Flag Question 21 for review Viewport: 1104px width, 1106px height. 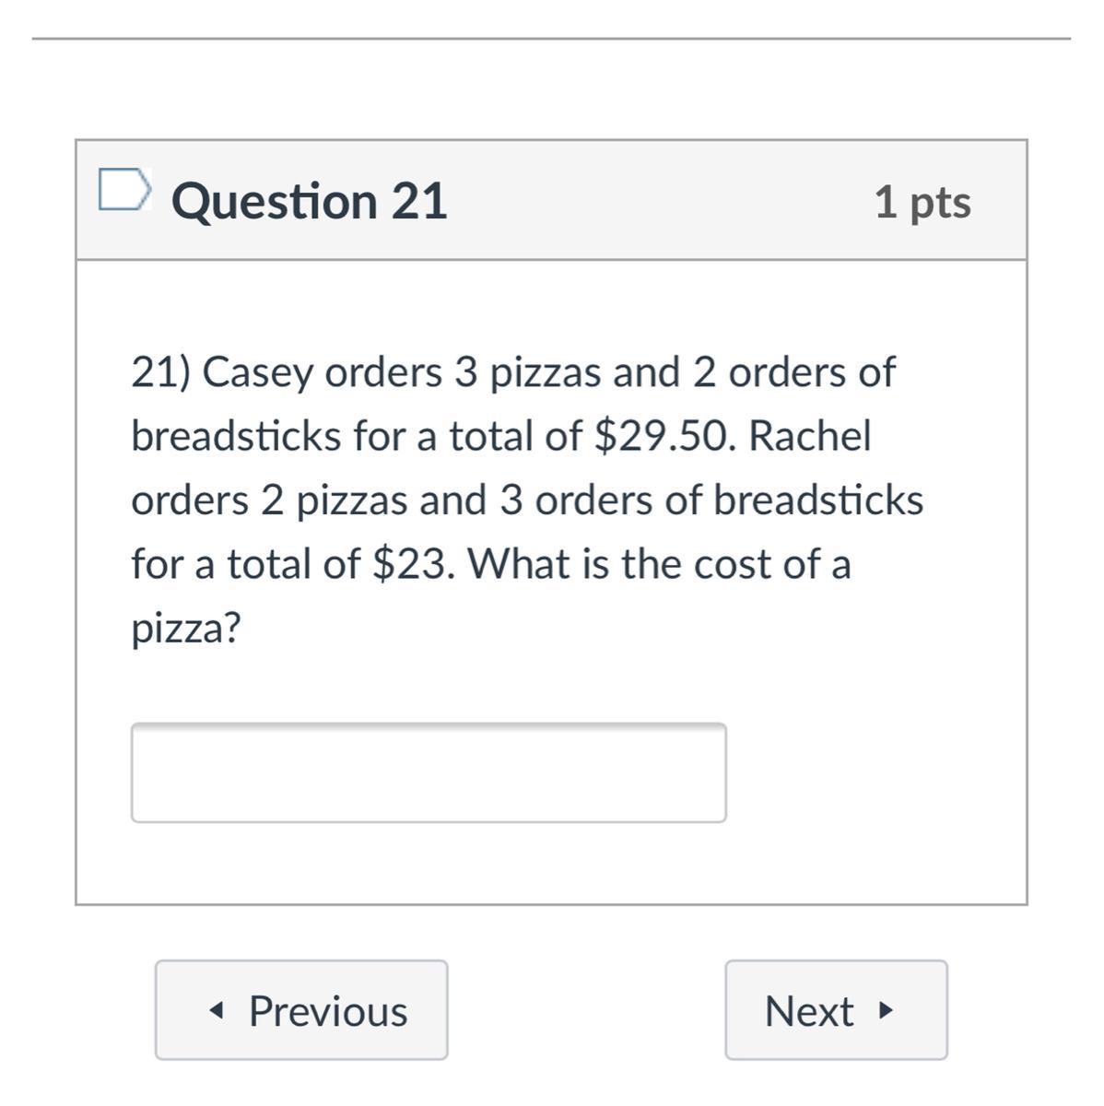tap(123, 190)
